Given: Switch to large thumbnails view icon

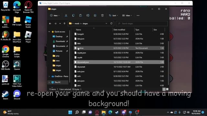Looking at the screenshot, I should click(167, 89).
